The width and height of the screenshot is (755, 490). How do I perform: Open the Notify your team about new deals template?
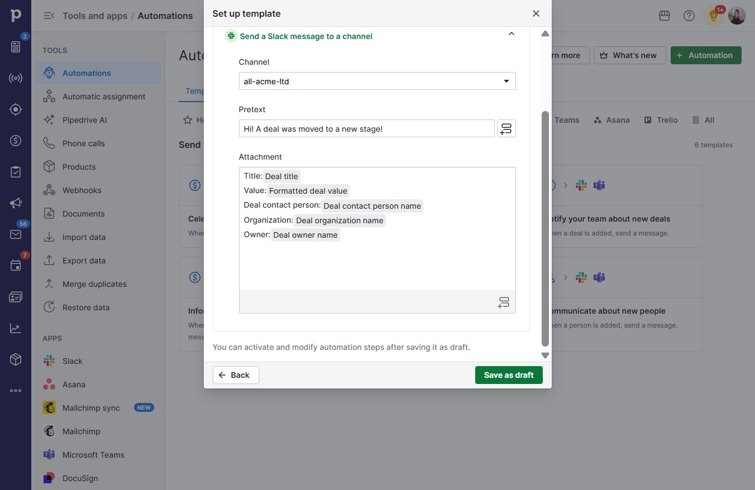pos(627,206)
